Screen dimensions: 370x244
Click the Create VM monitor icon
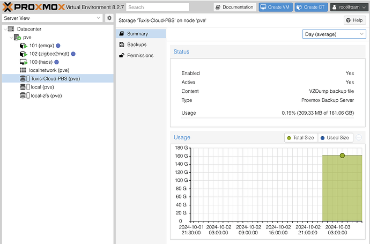(x=263, y=7)
